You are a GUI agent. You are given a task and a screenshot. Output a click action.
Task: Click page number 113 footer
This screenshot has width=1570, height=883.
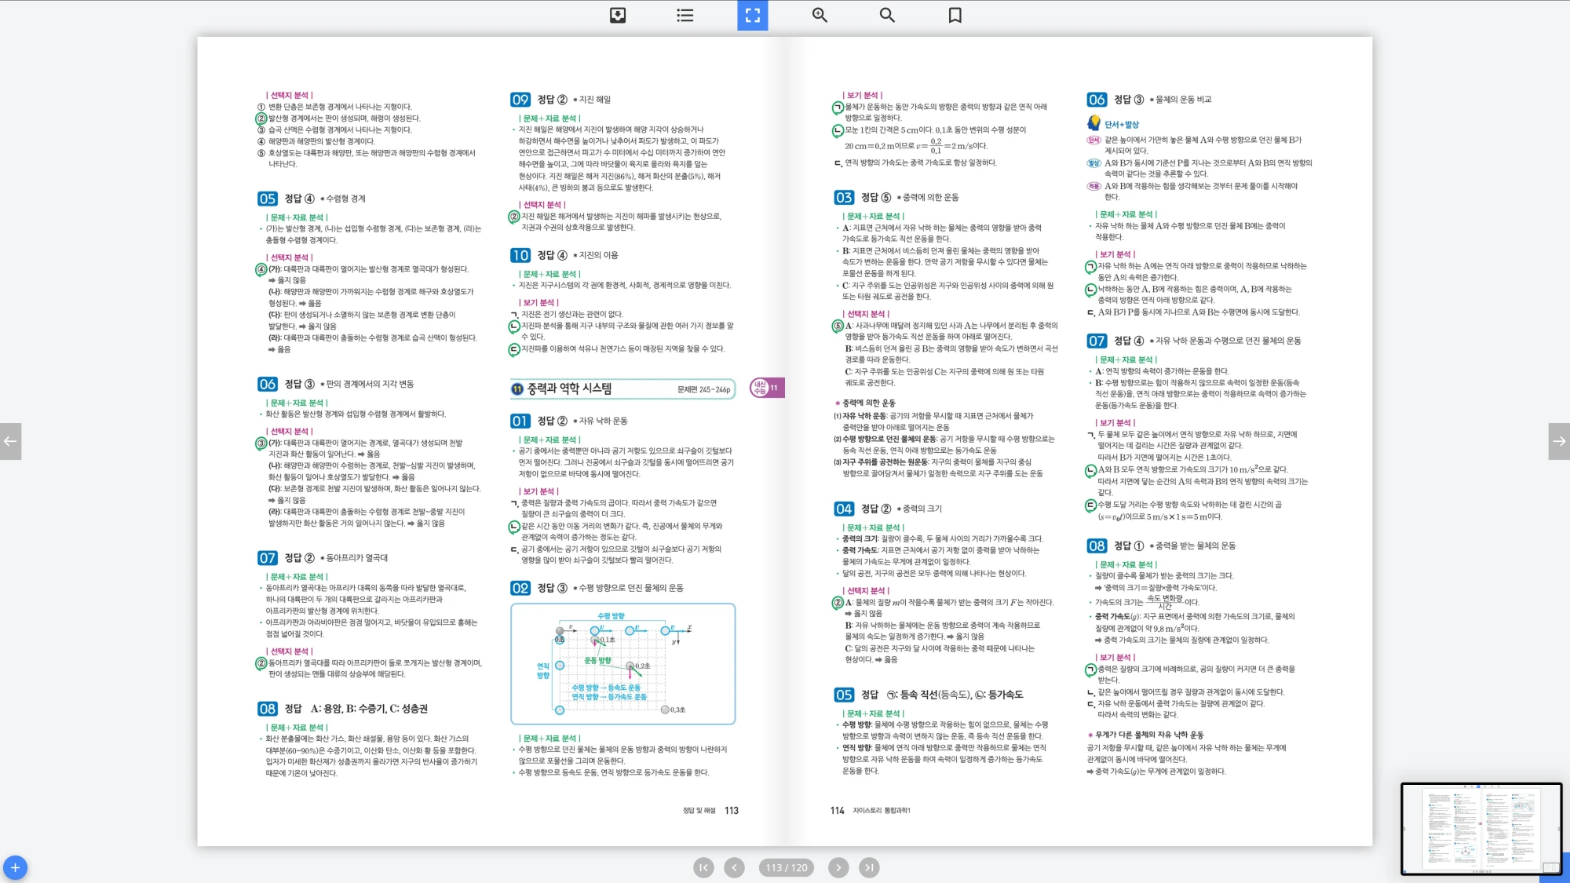click(x=732, y=811)
